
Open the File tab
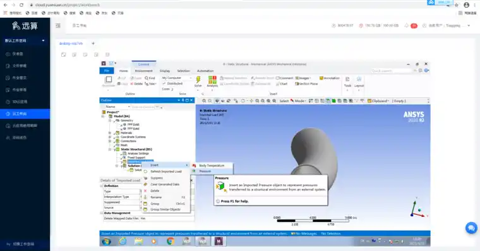[107, 71]
